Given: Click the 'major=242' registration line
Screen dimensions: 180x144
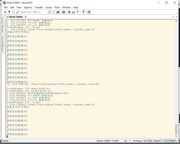Looking at the screenshot, I should click(x=38, y=93).
